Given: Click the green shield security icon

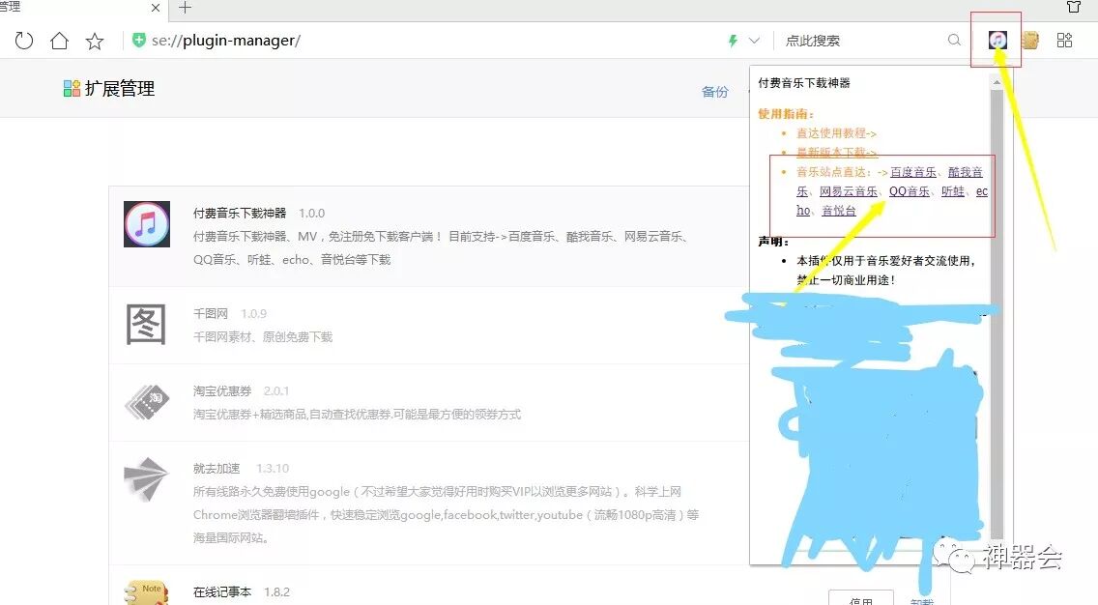Looking at the screenshot, I should (x=138, y=40).
